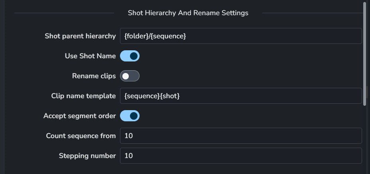Click the Stepping number label text
This screenshot has height=174, width=370.
(87, 156)
